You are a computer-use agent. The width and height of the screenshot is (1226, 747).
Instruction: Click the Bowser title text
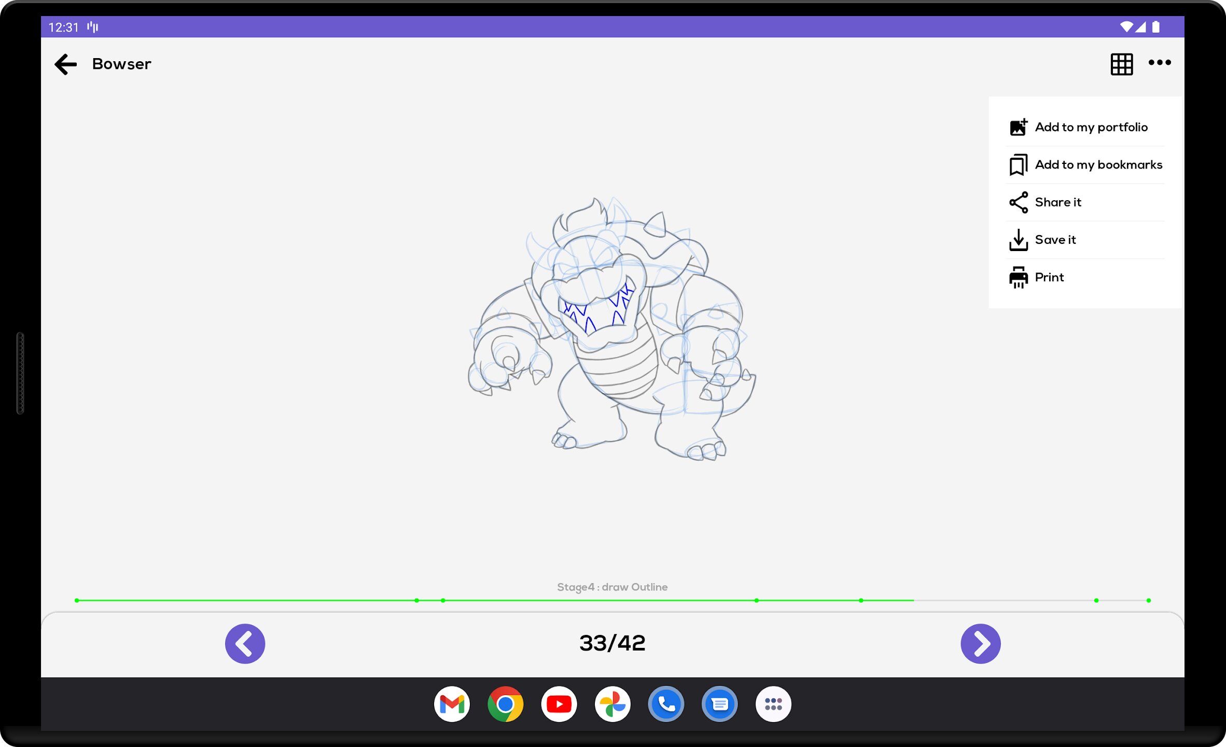pyautogui.click(x=121, y=64)
